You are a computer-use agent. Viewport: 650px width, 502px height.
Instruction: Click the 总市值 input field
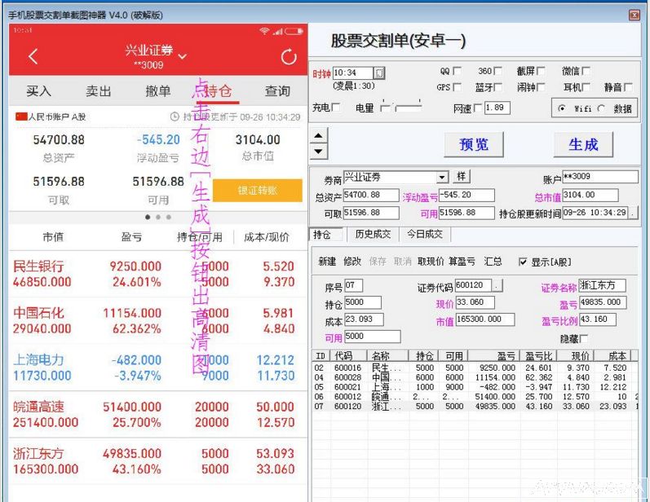[x=590, y=195]
